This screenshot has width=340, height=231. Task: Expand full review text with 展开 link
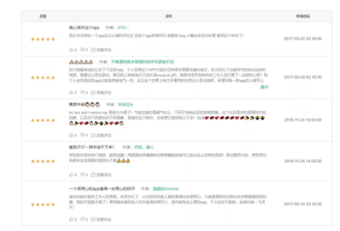pyautogui.click(x=264, y=87)
